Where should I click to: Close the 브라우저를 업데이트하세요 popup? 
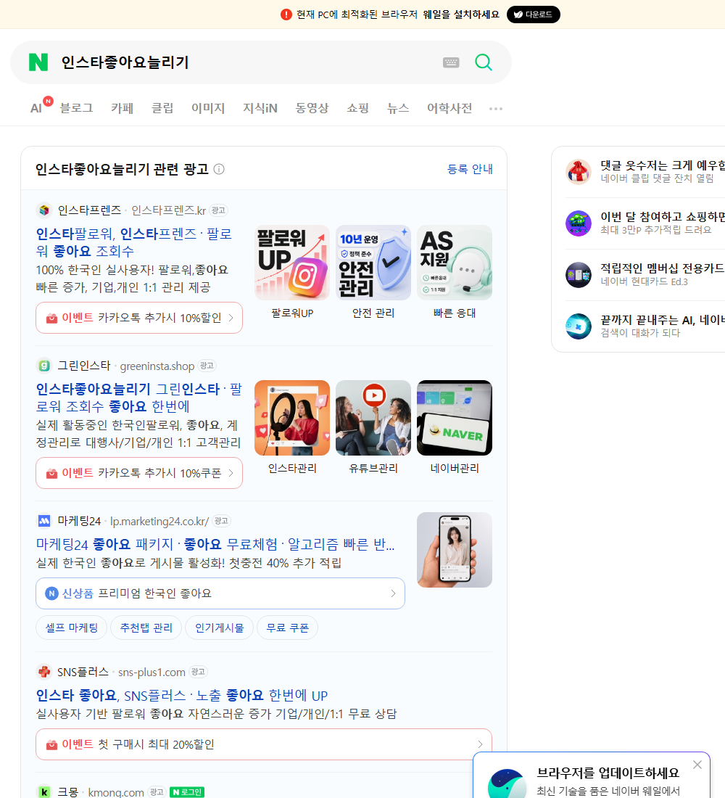click(697, 765)
